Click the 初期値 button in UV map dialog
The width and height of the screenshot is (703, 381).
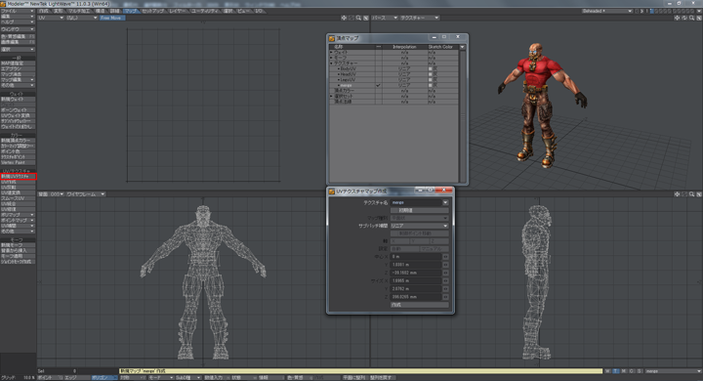(x=420, y=210)
